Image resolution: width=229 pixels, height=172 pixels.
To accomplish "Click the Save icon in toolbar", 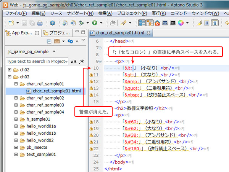I will pos(24,23).
